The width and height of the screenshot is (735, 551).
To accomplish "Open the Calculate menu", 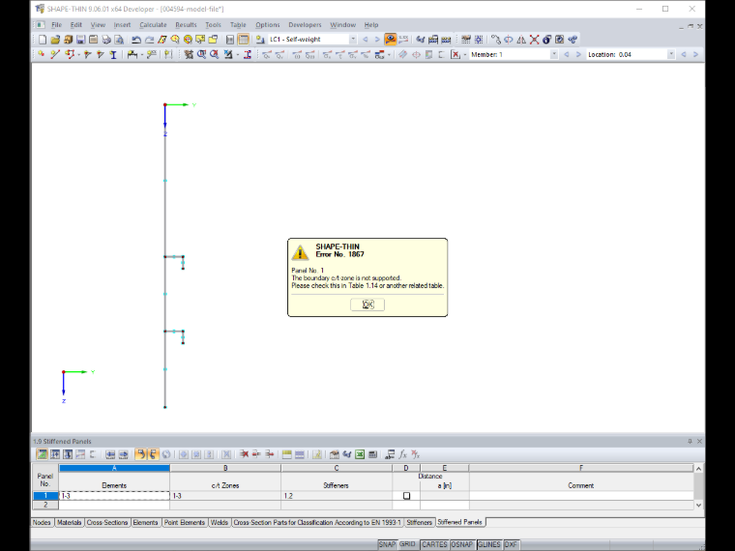I will pos(153,25).
